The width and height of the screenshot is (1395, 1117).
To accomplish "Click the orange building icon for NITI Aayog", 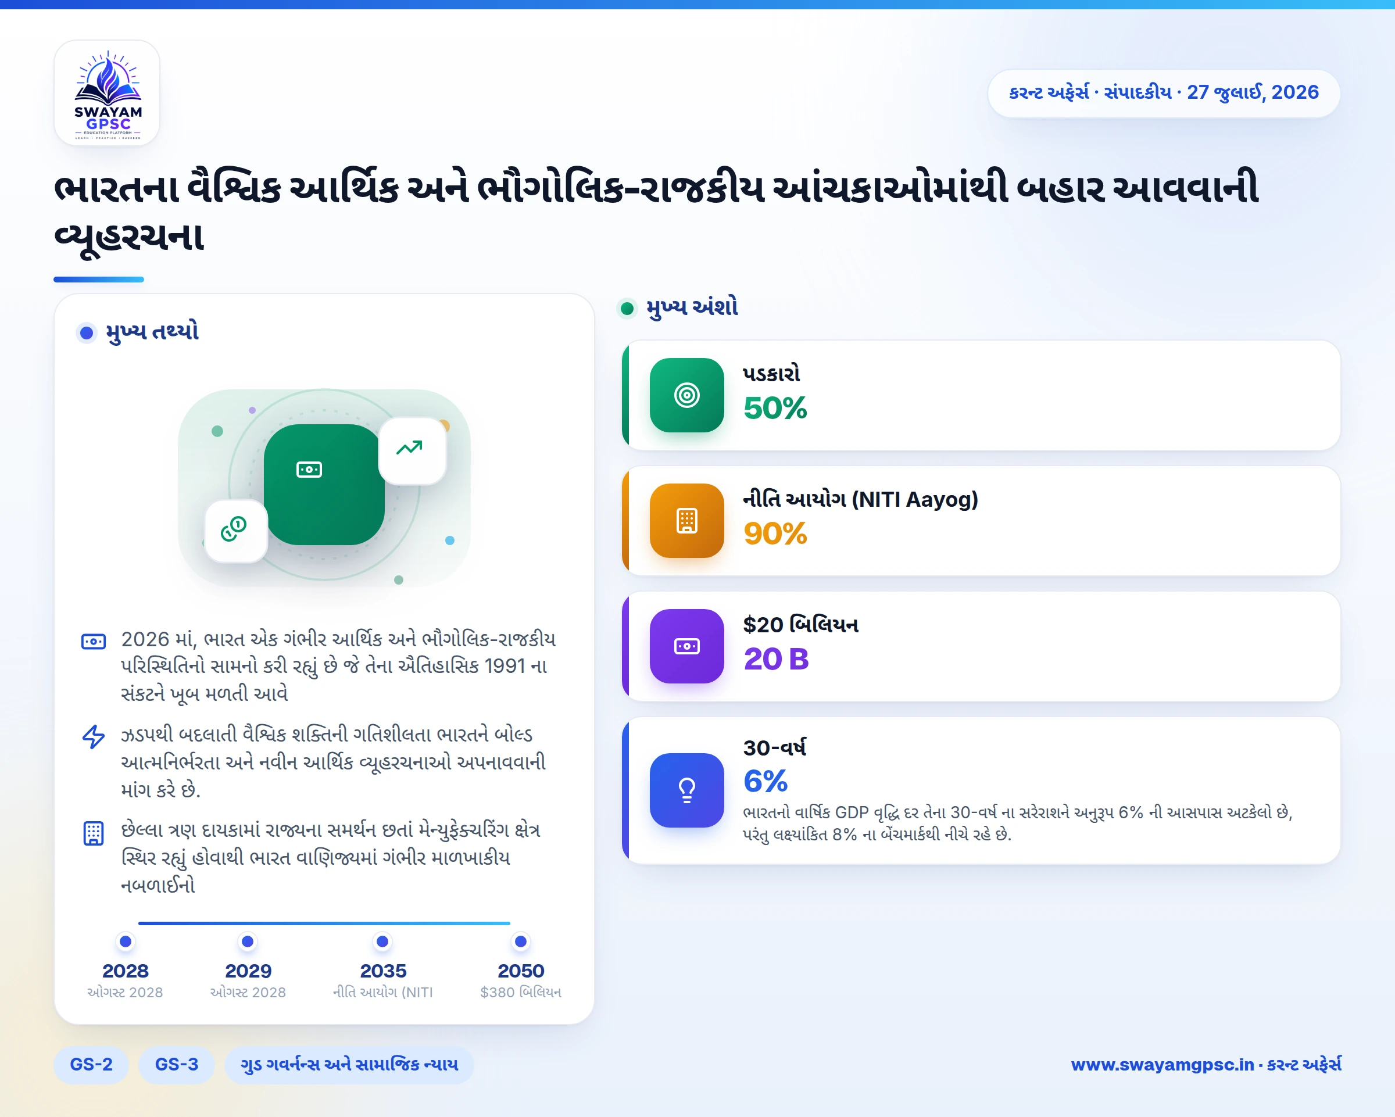I will [686, 521].
